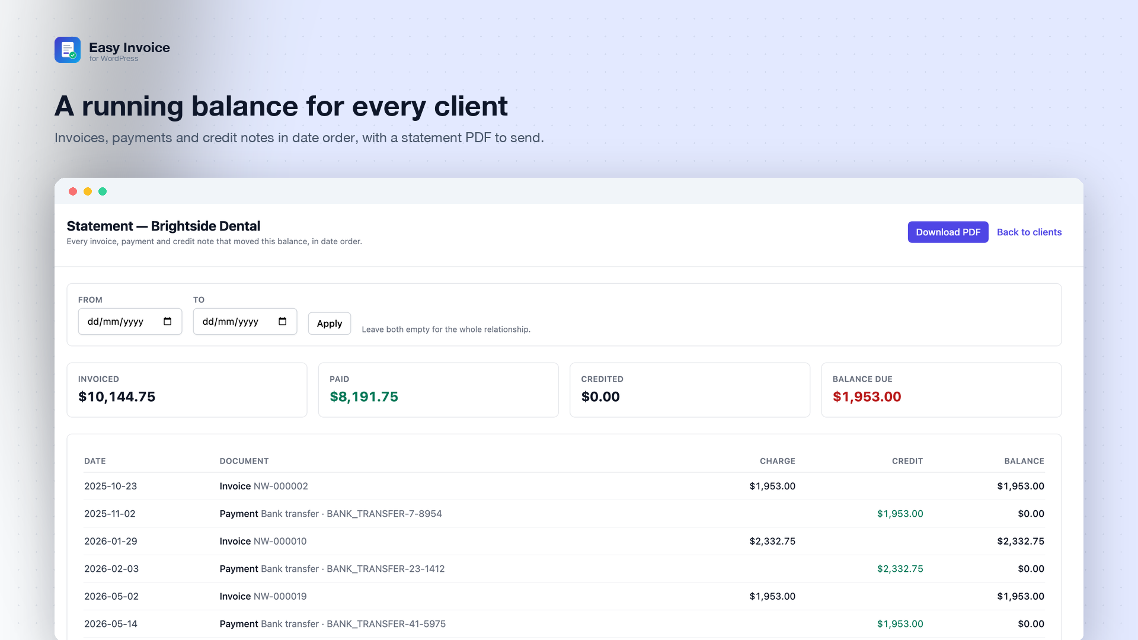1138x640 pixels.
Task: Open the TO date calendar picker icon
Action: (x=283, y=321)
